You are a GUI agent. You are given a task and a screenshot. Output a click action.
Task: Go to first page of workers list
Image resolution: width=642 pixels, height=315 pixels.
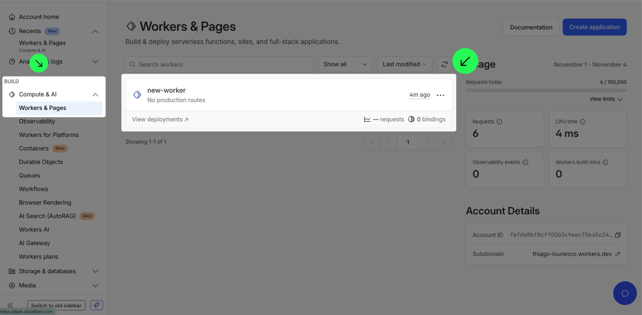coord(372,142)
